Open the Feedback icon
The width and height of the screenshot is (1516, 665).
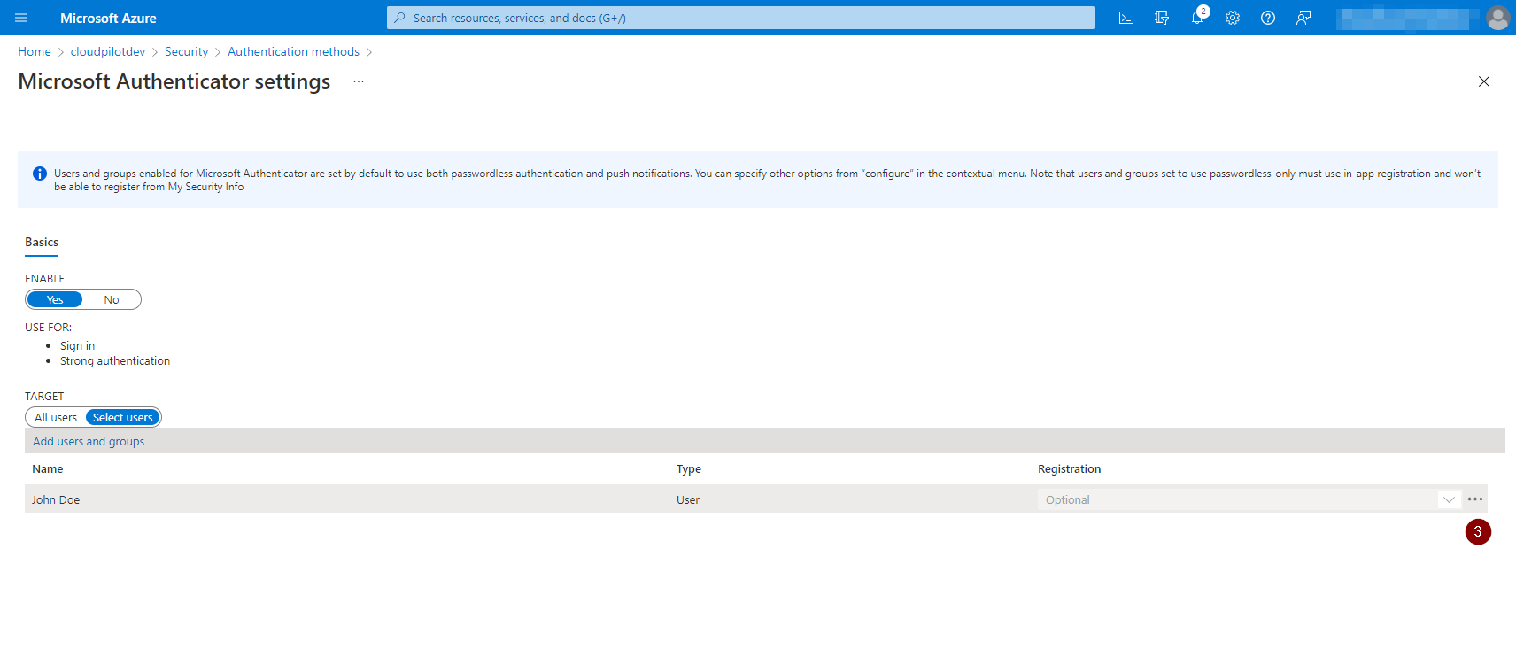(x=1303, y=18)
